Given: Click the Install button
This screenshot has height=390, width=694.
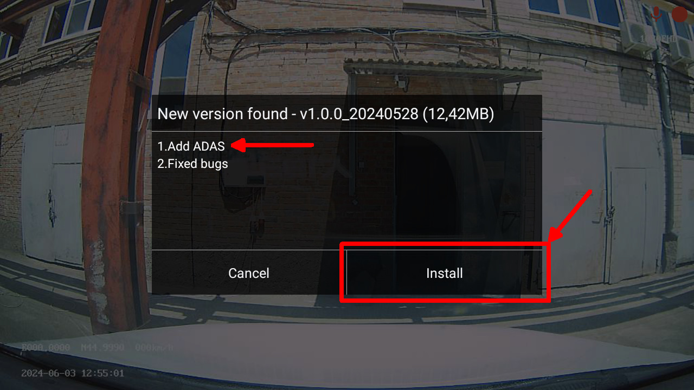Looking at the screenshot, I should click(x=445, y=273).
